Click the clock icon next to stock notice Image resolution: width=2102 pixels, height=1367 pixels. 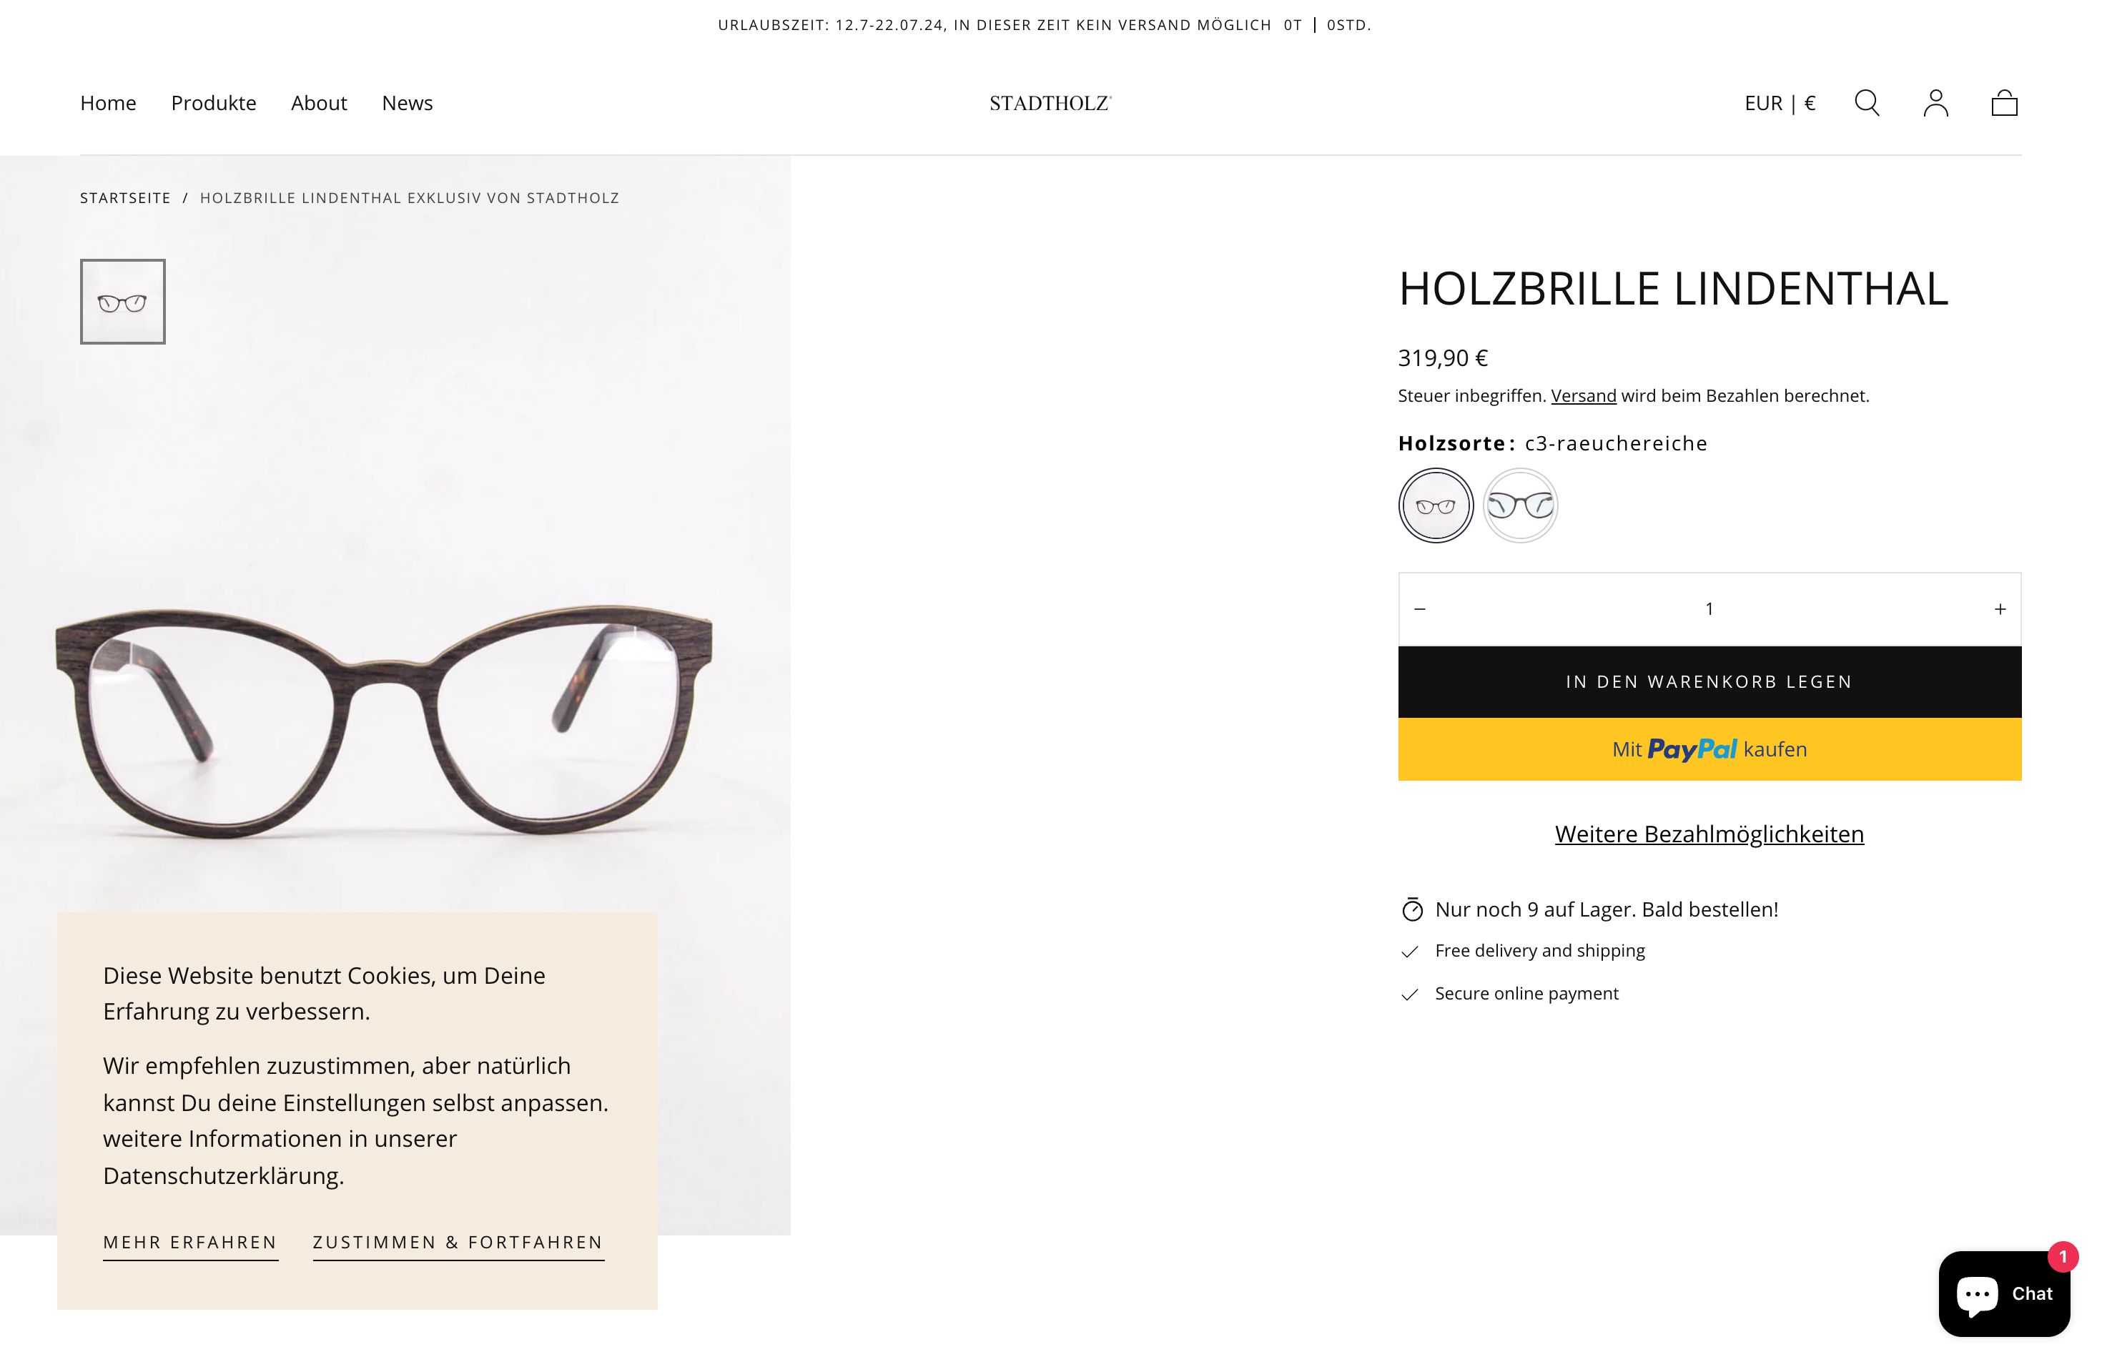[1413, 909]
